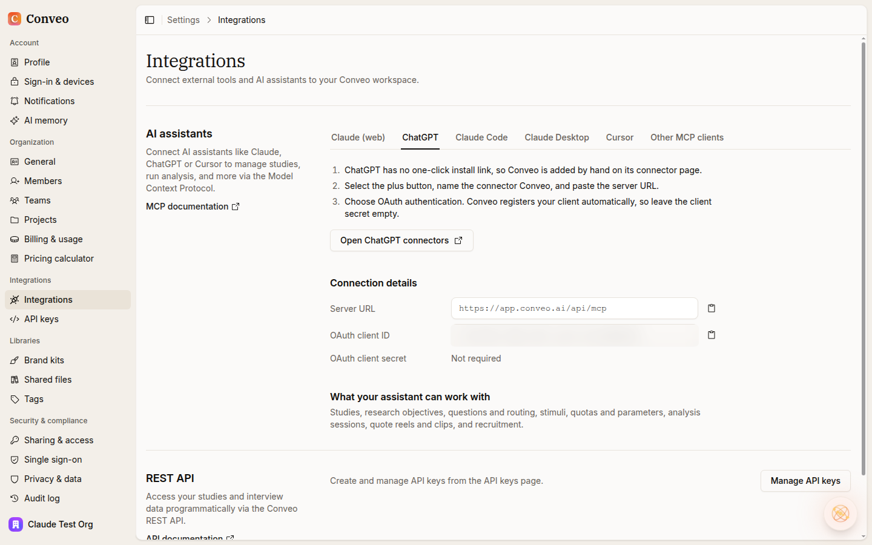This screenshot has width=872, height=545.
Task: Open Shared files in sidebar
Action: pos(68,380)
